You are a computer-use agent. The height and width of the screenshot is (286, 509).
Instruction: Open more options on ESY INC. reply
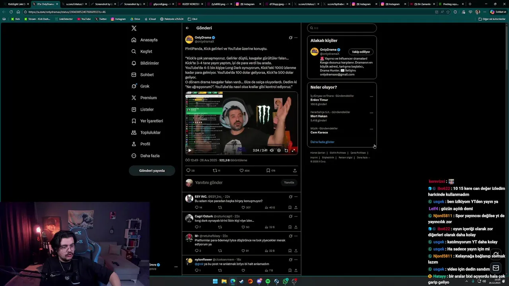point(296,197)
